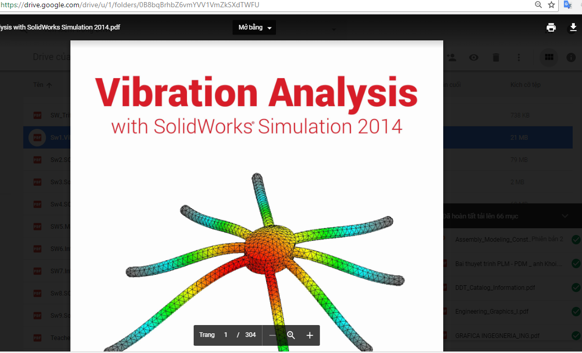Reset zoom with the magnifier icon
The image size is (582, 353).
(291, 335)
